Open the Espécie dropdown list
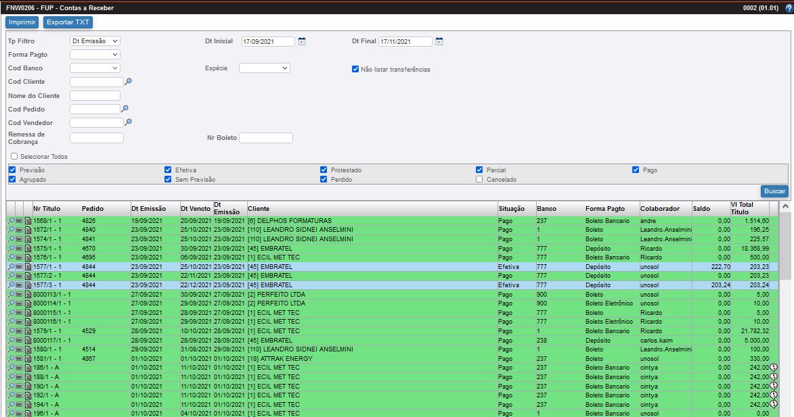Image resolution: width=794 pixels, height=417 pixels. (264, 68)
